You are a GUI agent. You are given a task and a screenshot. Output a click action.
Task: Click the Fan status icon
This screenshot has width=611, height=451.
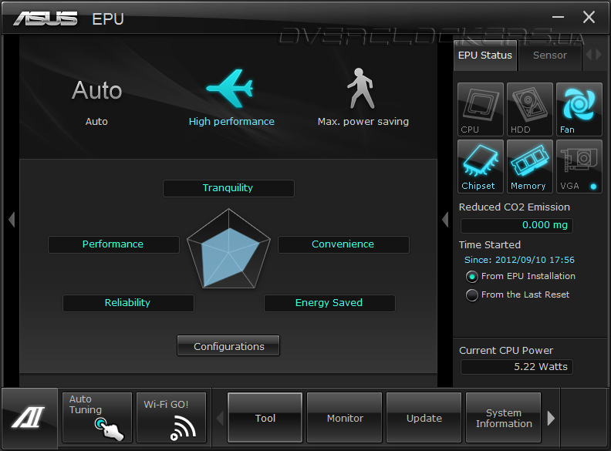(x=579, y=109)
